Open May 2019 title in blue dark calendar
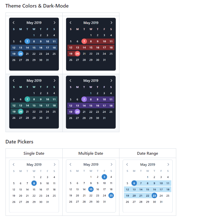200x218 pixels. [x=34, y=23]
